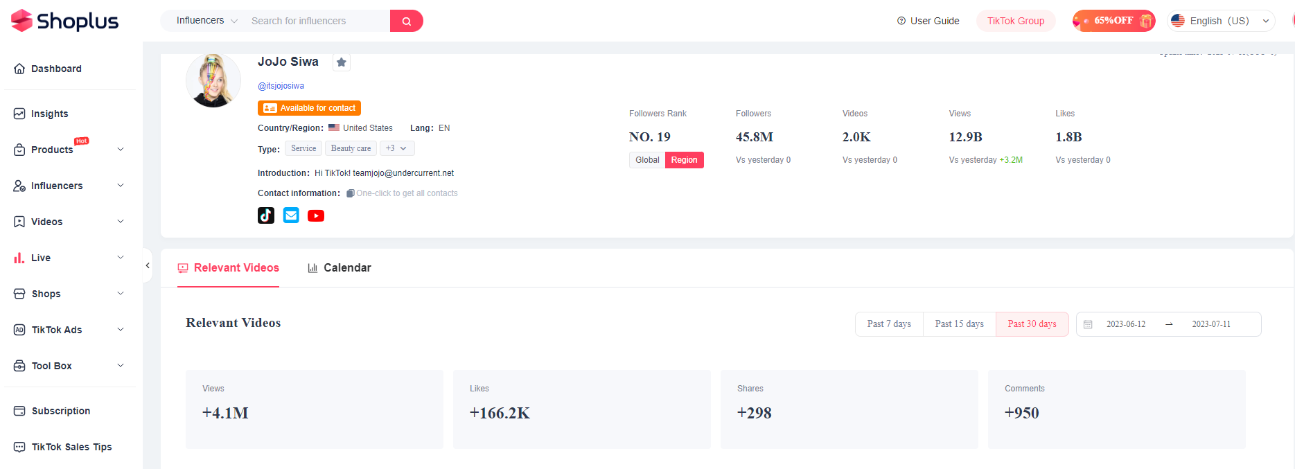The height and width of the screenshot is (469, 1295).
Task: Click the Beauty care type tag
Action: coord(351,148)
